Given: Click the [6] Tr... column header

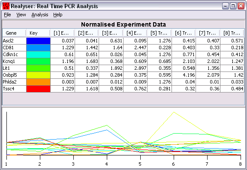Looking at the screenshot, I should coord(184,33).
